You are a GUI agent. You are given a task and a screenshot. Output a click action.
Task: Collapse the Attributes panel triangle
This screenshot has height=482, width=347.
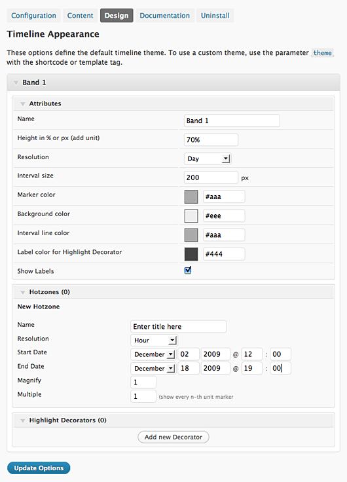click(x=22, y=104)
